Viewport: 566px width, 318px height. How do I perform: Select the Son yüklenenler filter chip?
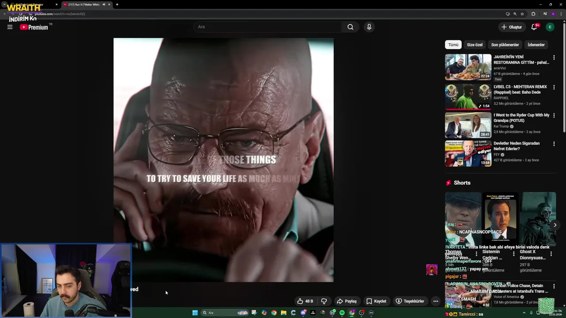(505, 45)
